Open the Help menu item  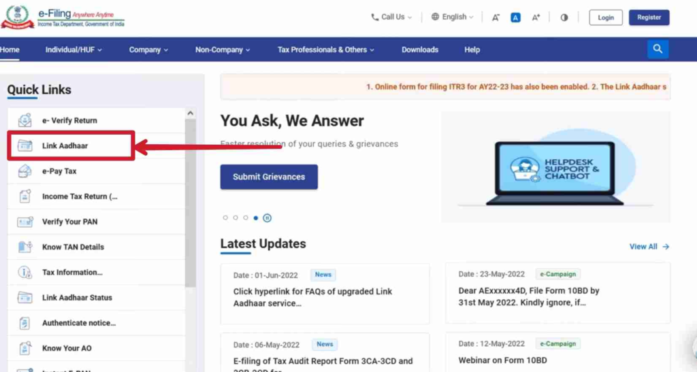point(472,50)
